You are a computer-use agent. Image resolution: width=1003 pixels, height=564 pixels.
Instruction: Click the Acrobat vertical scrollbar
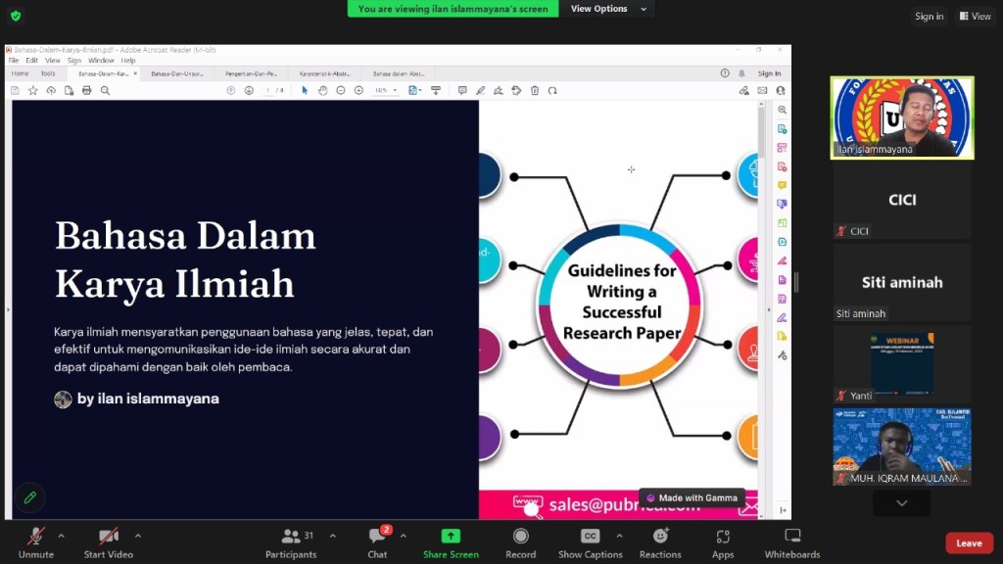[x=762, y=294]
